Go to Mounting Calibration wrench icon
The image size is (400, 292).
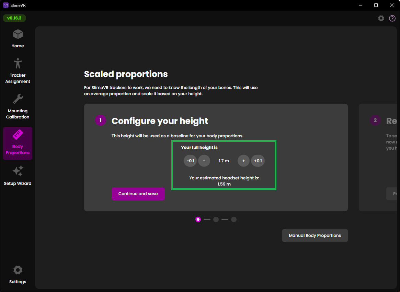[x=18, y=99]
